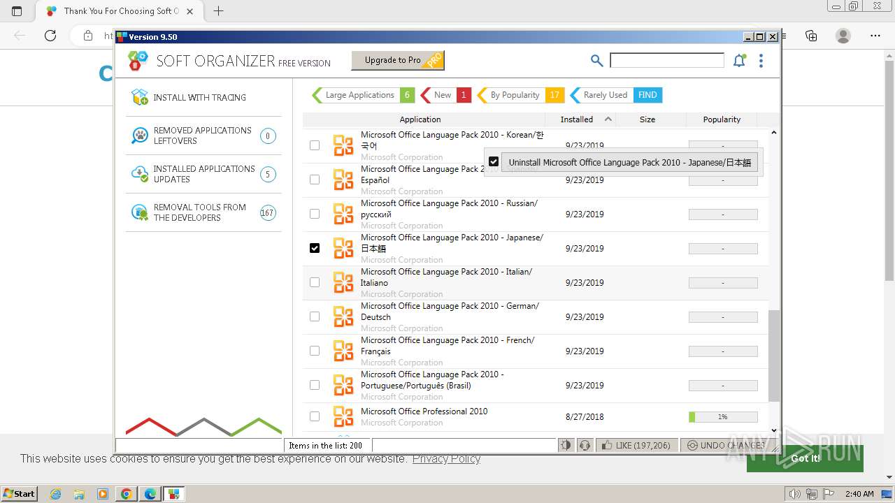Viewport: 895px width, 503px height.
Task: Click the Office icon for German Language Pack
Action: tap(343, 316)
